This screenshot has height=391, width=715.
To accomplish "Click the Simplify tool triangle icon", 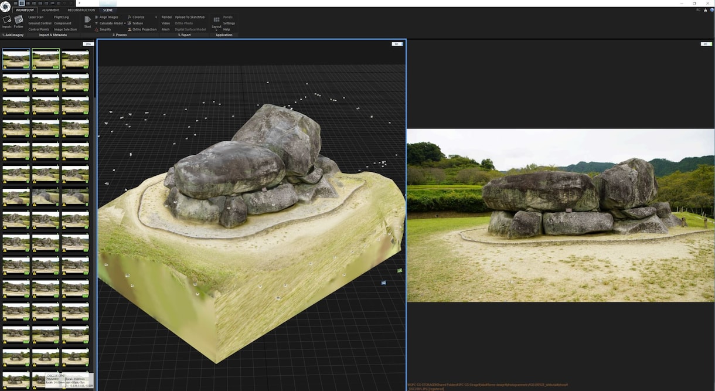I will click(97, 29).
